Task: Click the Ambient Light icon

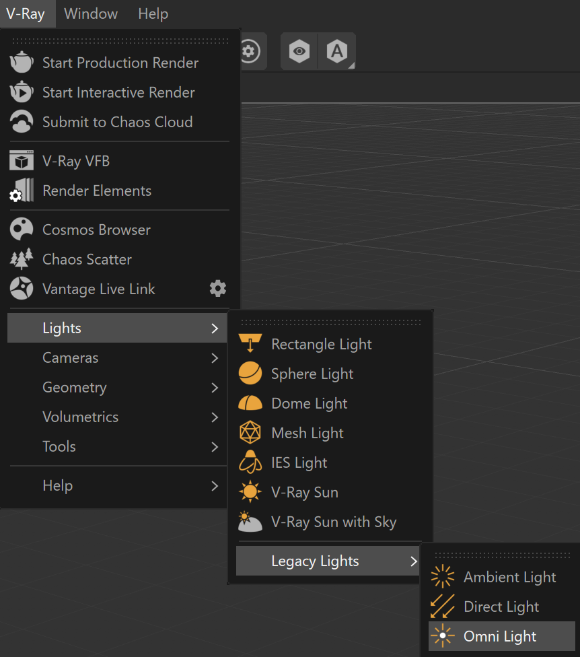Action: [x=443, y=577]
